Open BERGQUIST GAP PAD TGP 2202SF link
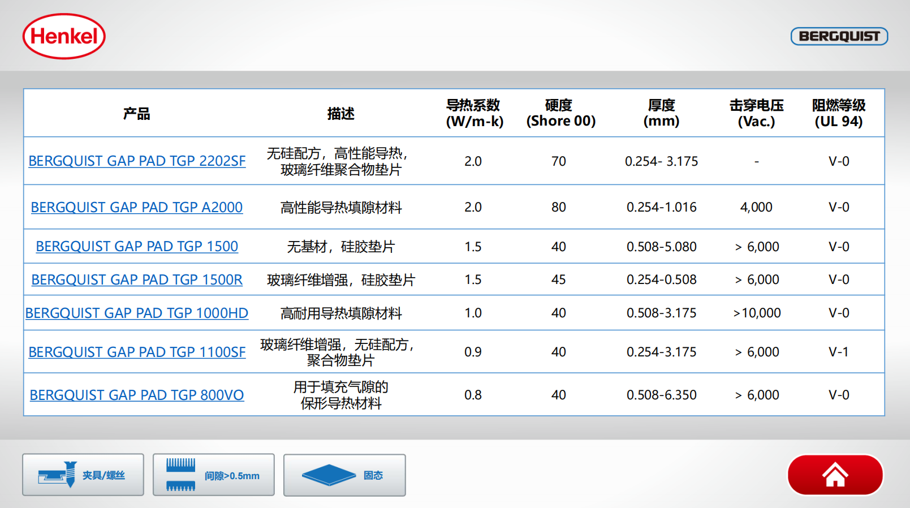This screenshot has height=508, width=910. pyautogui.click(x=137, y=161)
